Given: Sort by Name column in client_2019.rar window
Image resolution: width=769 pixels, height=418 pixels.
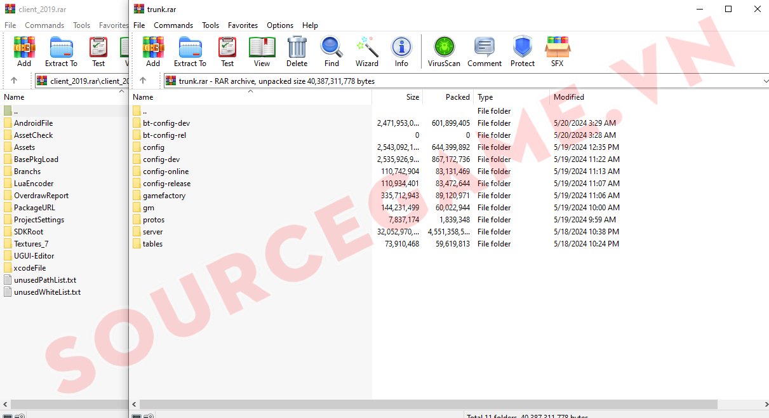Looking at the screenshot, I should [x=64, y=97].
